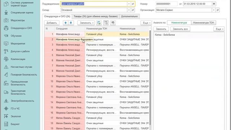Open Бюджет sidebar icon
Screen dimensions: 231x130
[x=6, y=124]
